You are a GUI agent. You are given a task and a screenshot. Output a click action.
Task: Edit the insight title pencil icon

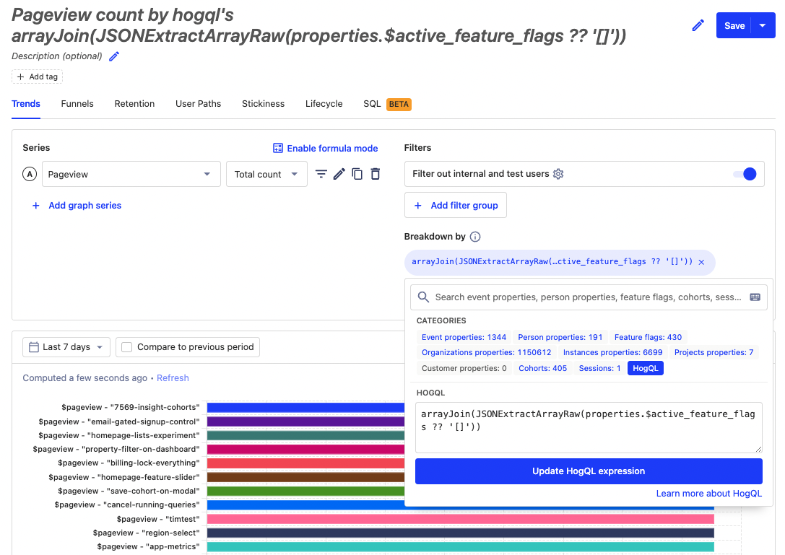698,25
